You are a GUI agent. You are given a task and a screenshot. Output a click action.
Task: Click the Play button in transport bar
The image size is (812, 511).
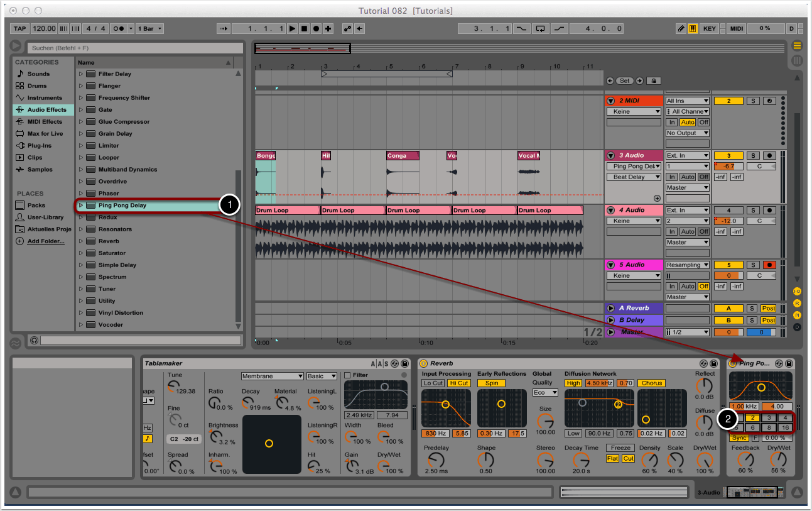(293, 29)
